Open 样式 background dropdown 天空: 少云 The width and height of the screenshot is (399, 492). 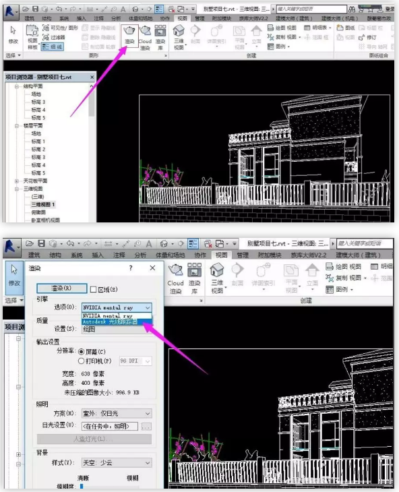click(117, 463)
